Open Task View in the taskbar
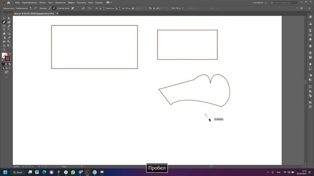This screenshot has width=314, height=176. pyautogui.click(x=30, y=172)
